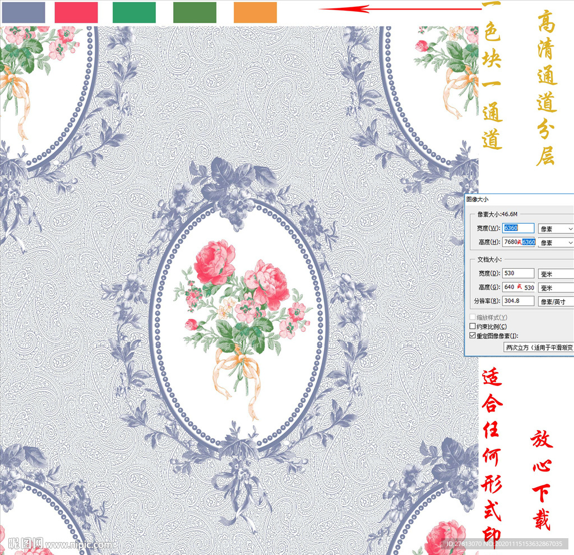The width and height of the screenshot is (574, 555).
Task: Click the pixel height field showing 7680
Action: tap(519, 242)
